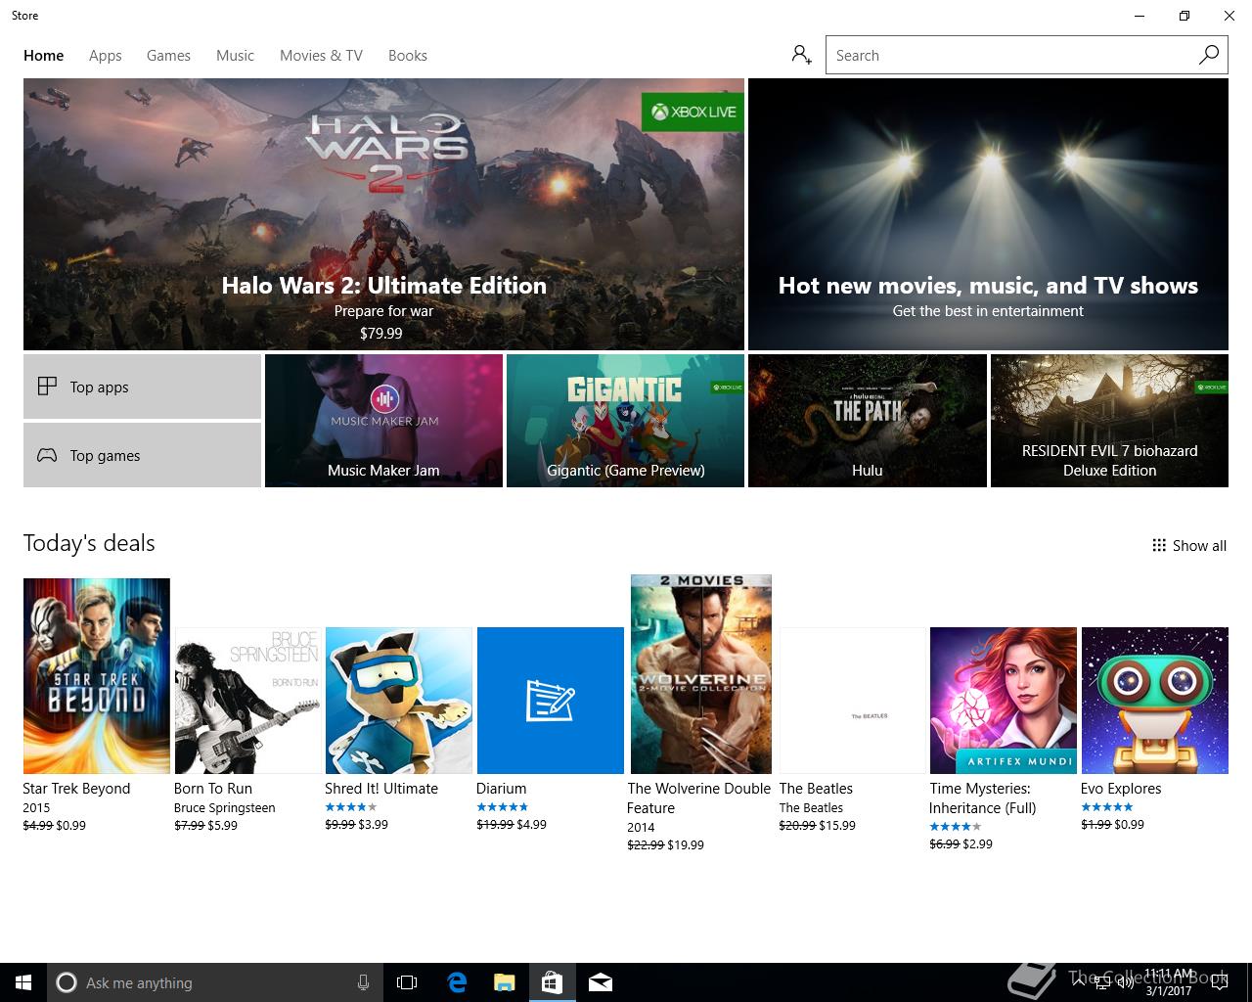Click the Bruce Springsteen artist name
The image size is (1252, 1002).
225,808
